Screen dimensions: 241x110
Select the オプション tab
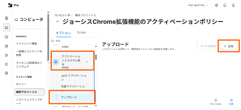tap(63, 33)
